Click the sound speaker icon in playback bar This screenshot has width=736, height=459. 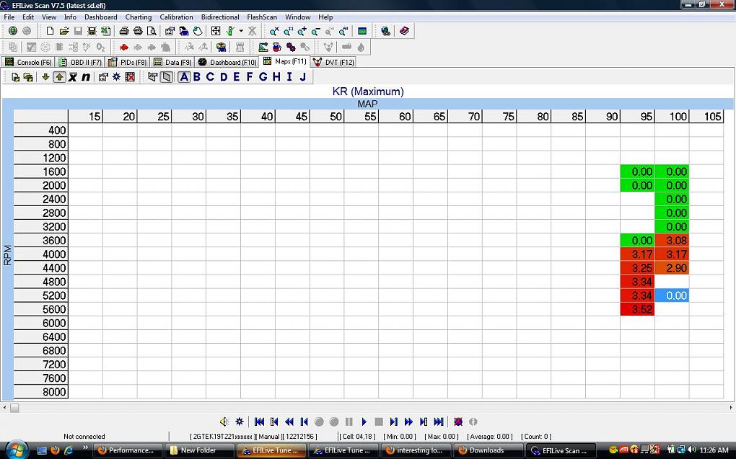point(224,422)
